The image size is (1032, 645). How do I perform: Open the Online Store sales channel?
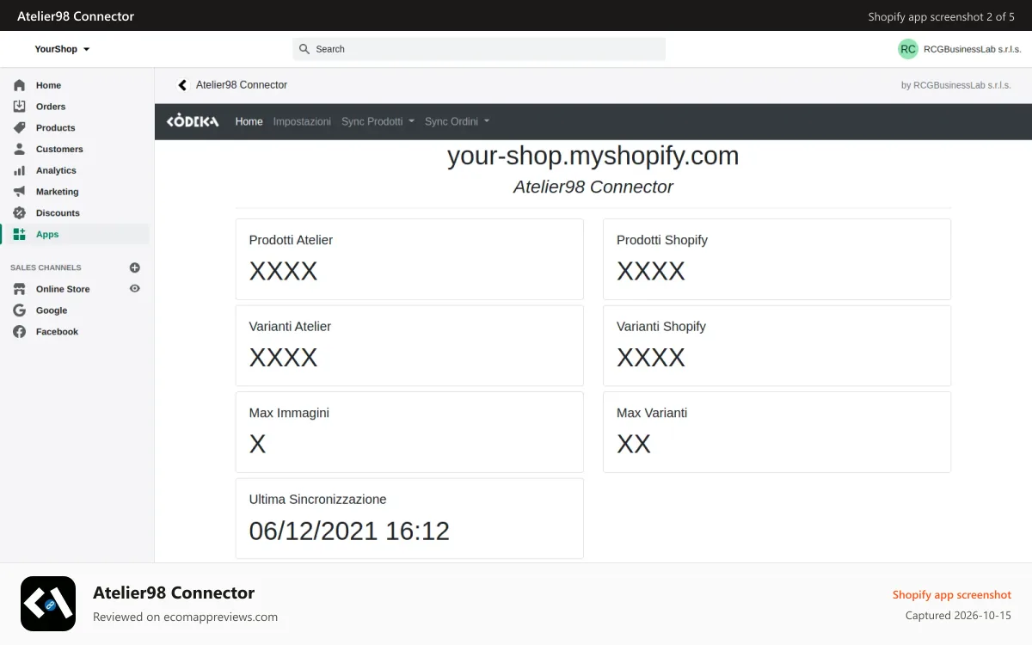[63, 289]
